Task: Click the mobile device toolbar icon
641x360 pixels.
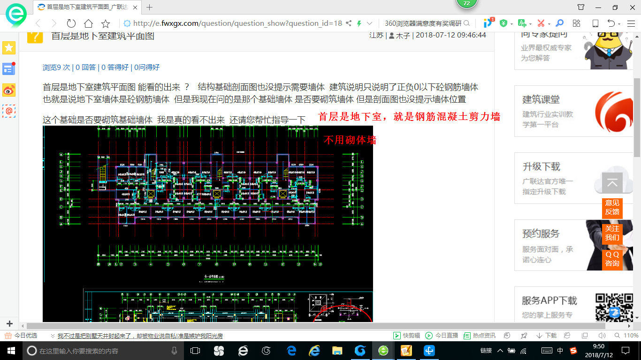Action: [595, 23]
